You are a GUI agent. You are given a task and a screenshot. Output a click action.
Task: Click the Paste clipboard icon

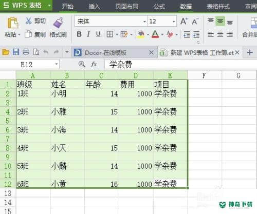[x=13, y=23]
